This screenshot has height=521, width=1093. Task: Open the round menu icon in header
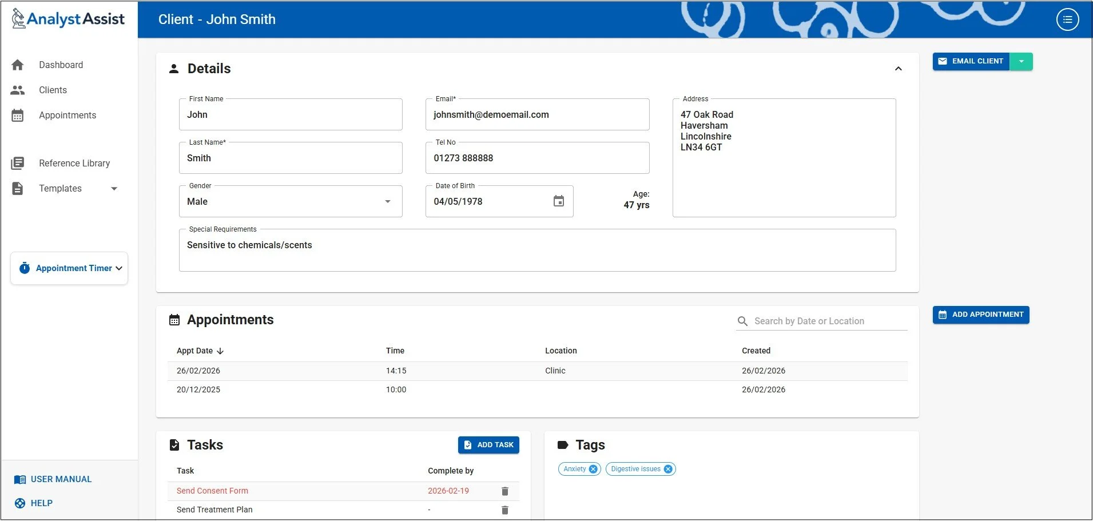pos(1067,19)
